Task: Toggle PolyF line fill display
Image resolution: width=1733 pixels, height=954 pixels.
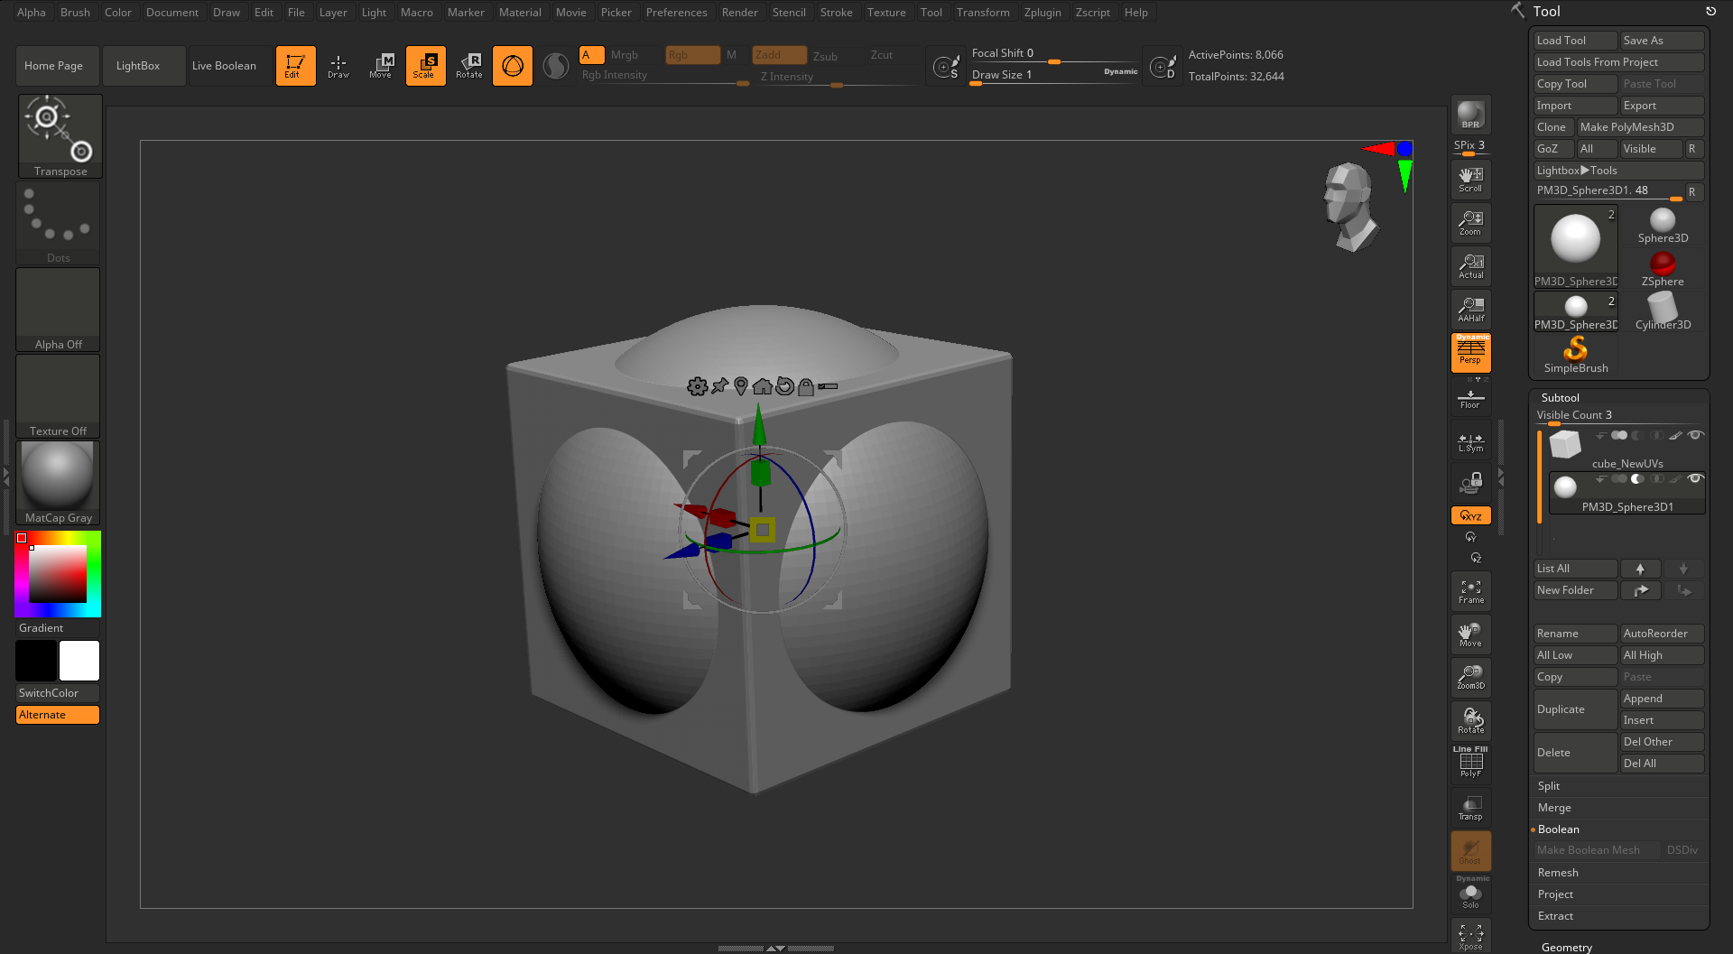Action: coord(1470,764)
